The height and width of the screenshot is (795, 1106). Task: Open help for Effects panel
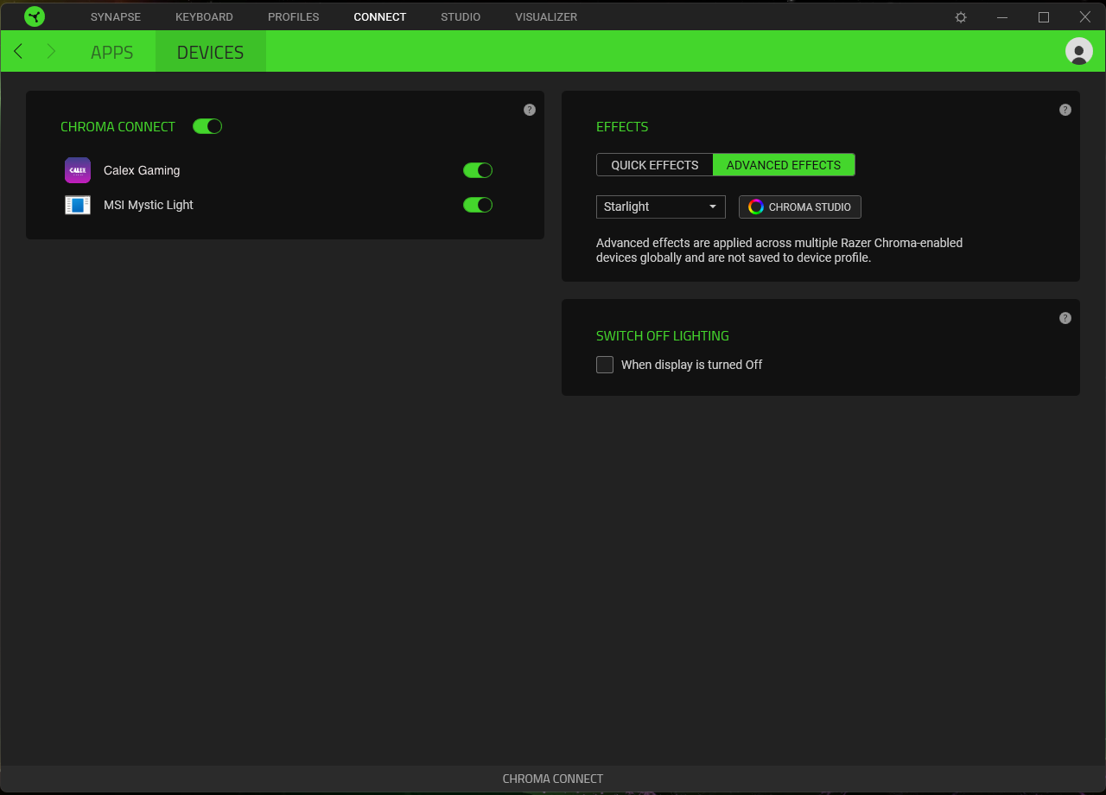(1065, 110)
